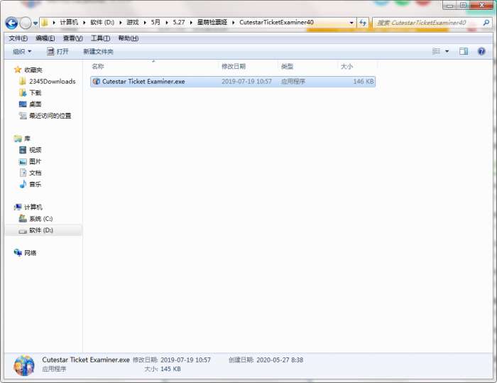Open the 文件(F) menu
The height and width of the screenshot is (383, 497).
[18, 38]
